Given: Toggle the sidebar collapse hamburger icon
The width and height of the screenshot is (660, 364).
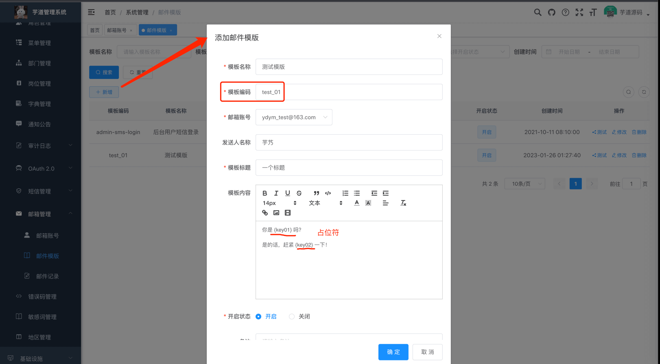Looking at the screenshot, I should (x=91, y=12).
